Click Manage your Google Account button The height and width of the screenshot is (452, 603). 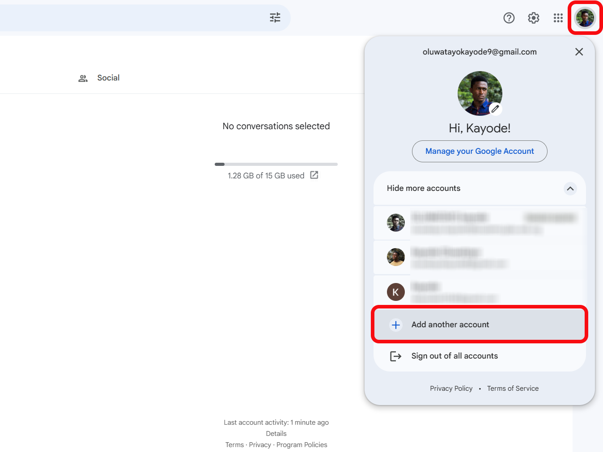[x=480, y=151]
